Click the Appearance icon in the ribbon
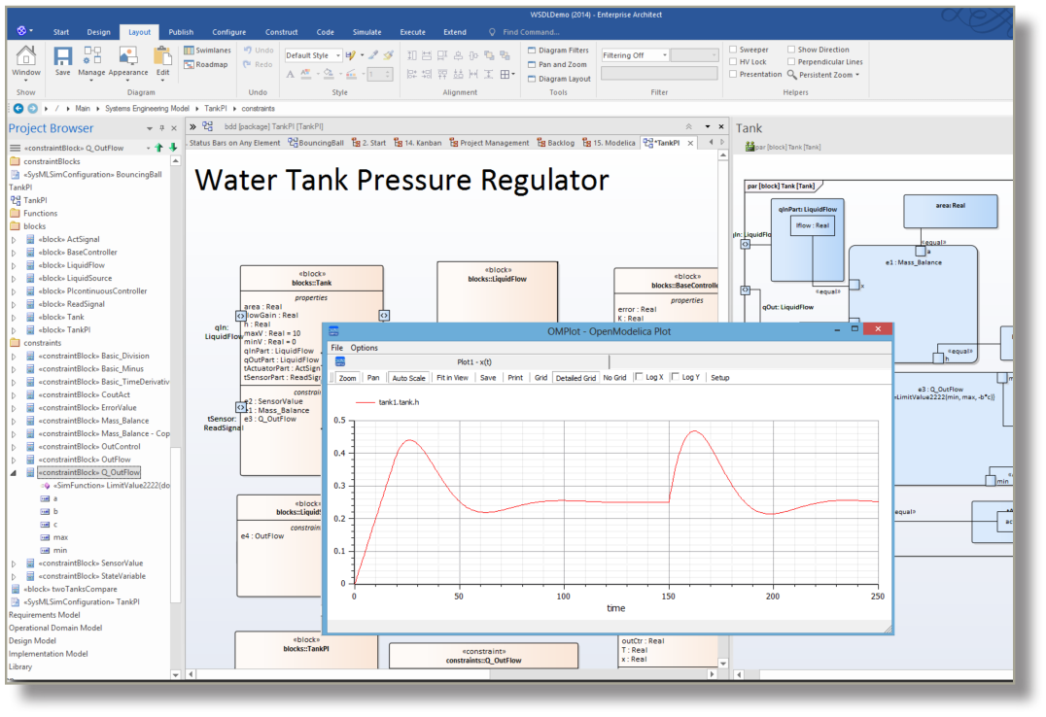Image resolution: width=1046 pixels, height=717 pixels. tap(128, 60)
